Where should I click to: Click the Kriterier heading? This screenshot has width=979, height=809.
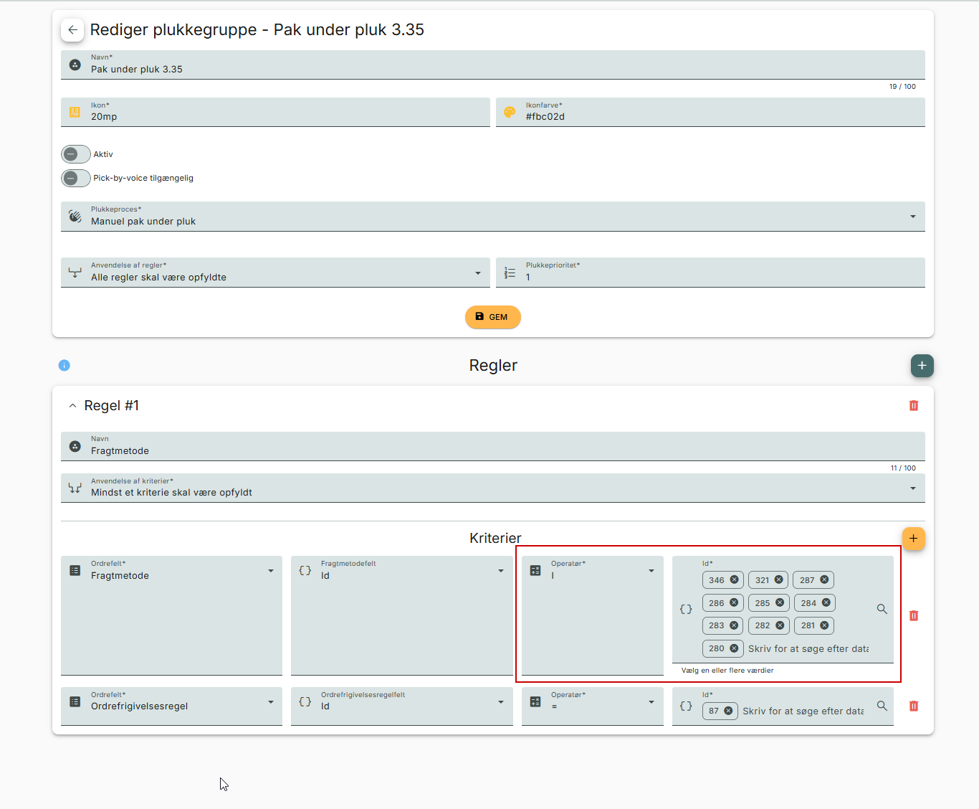pos(495,538)
